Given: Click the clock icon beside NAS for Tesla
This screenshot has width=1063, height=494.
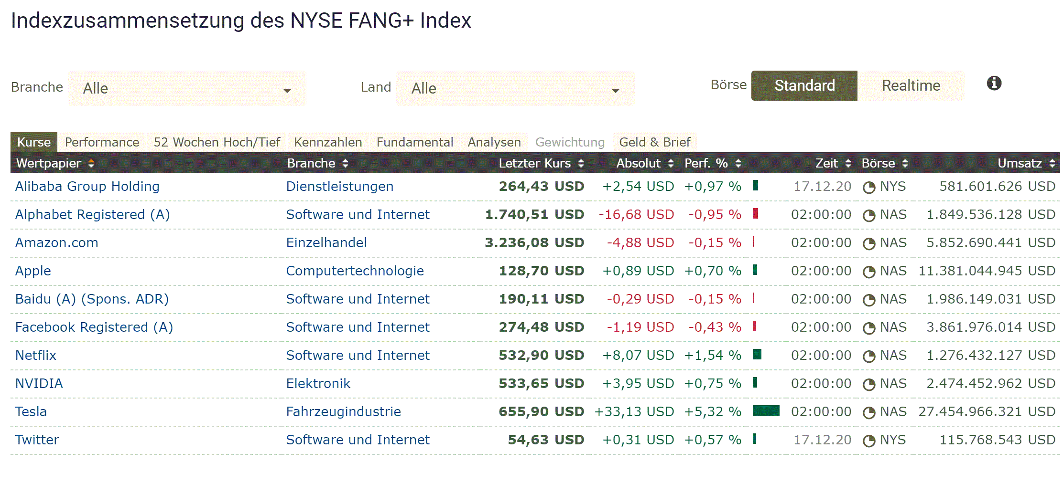Looking at the screenshot, I should click(868, 411).
